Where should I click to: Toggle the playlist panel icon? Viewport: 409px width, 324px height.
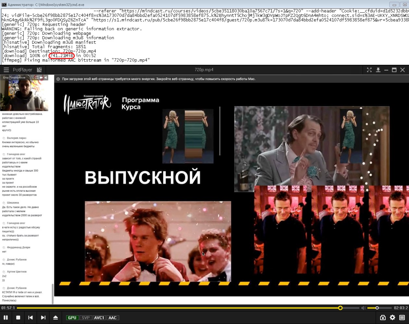click(402, 318)
